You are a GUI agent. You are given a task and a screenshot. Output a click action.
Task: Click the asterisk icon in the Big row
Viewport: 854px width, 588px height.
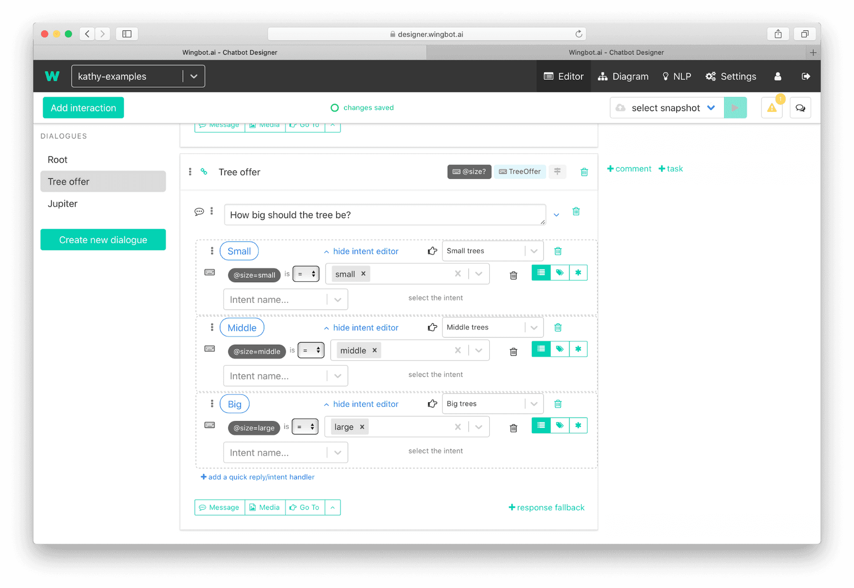(578, 425)
